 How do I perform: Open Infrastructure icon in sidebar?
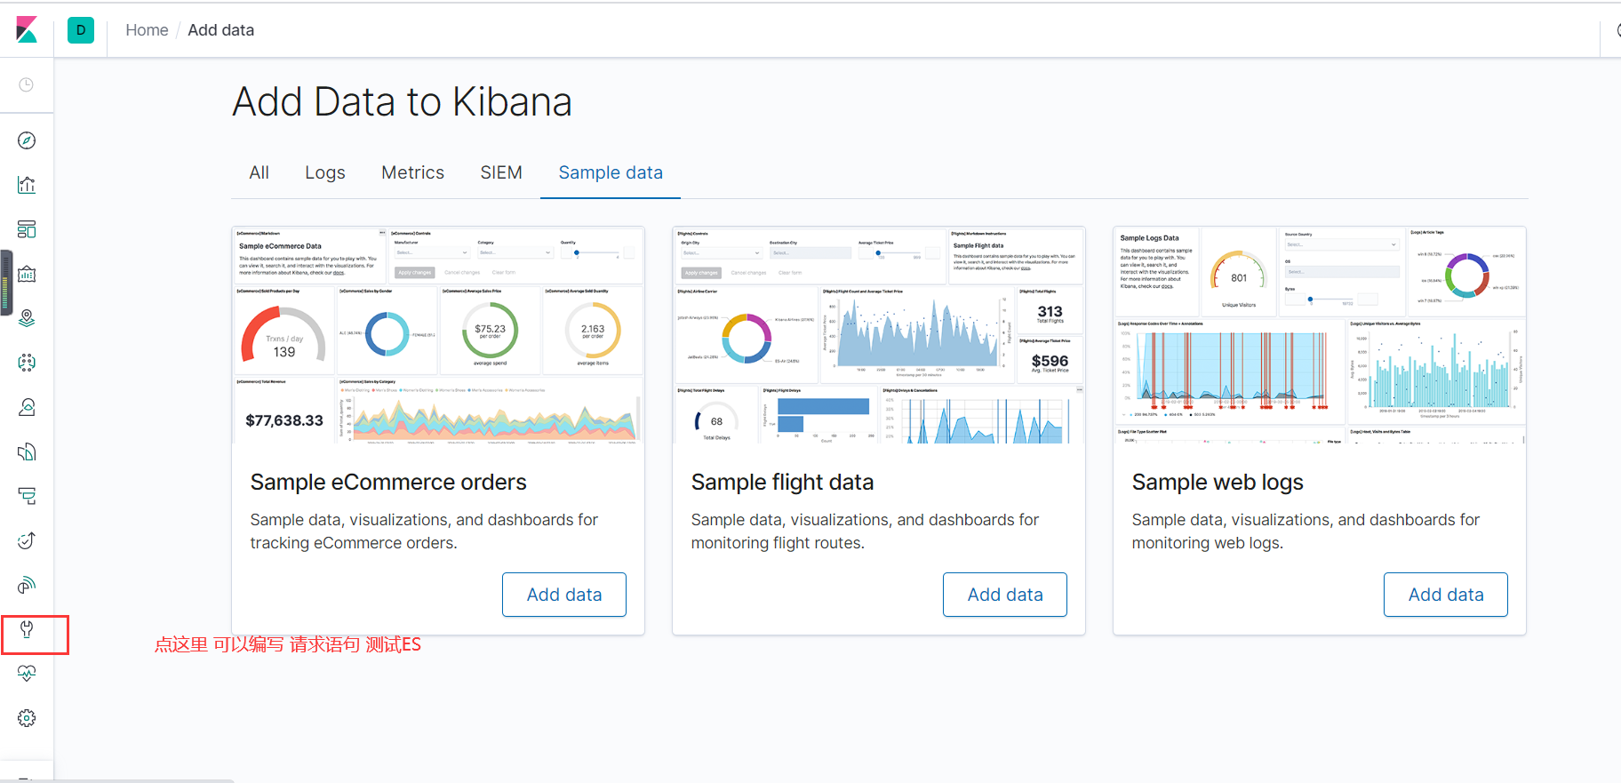coord(27,407)
